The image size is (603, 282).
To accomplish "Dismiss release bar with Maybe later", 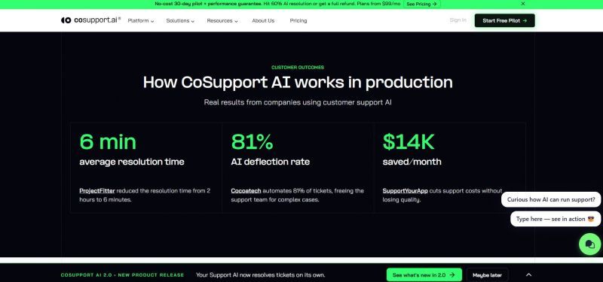I will tap(487, 274).
